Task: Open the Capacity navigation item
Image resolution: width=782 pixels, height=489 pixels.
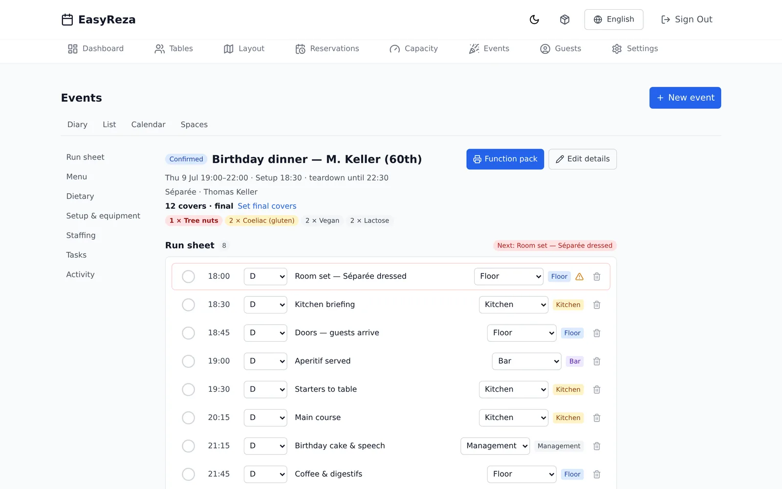Action: click(413, 49)
